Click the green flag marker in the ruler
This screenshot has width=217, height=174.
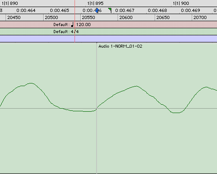(110, 11)
